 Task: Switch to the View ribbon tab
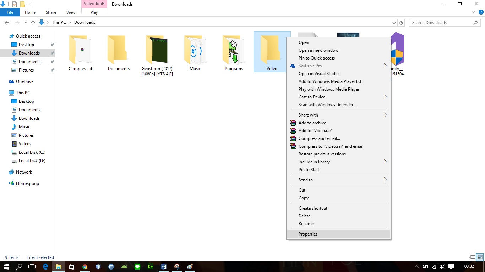coord(71,12)
